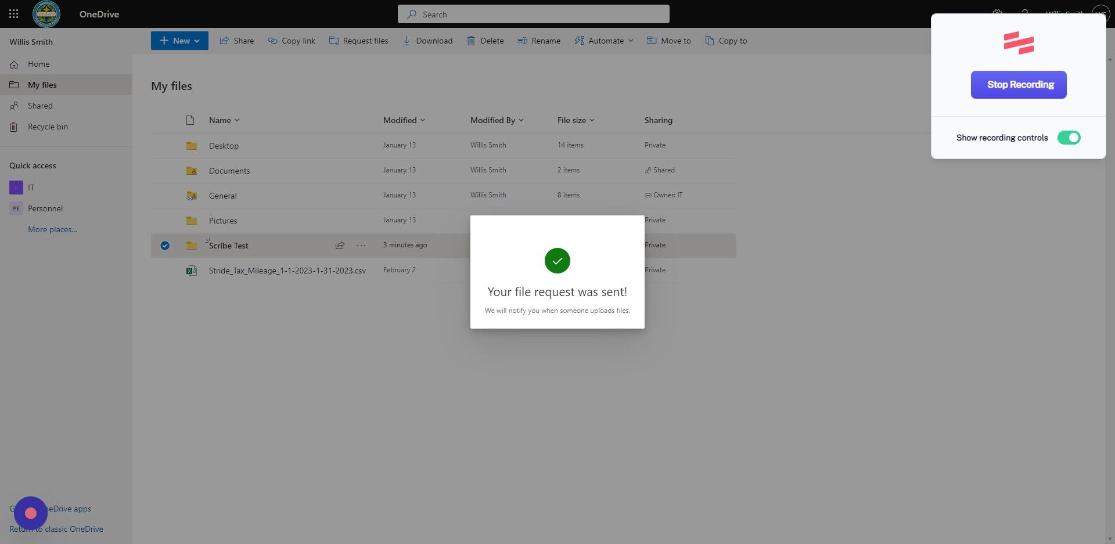
Task: Click the Stop Recording button
Action: tap(1018, 84)
